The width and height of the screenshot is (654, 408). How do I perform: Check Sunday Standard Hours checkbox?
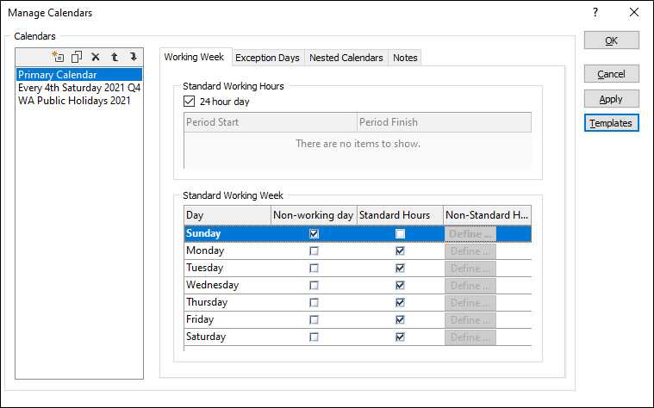[400, 233]
